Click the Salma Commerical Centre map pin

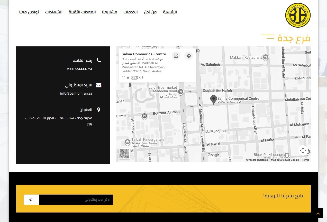[x=213, y=99]
